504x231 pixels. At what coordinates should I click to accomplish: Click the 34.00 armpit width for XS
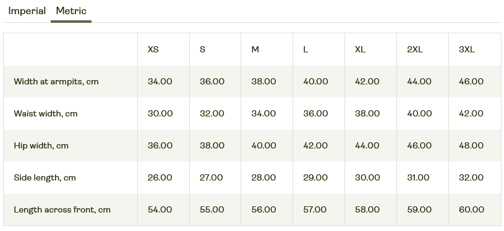(x=160, y=81)
